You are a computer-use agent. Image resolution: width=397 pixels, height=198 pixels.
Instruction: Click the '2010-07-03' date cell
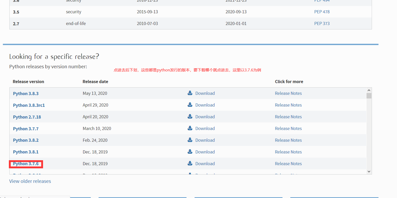coord(147,23)
